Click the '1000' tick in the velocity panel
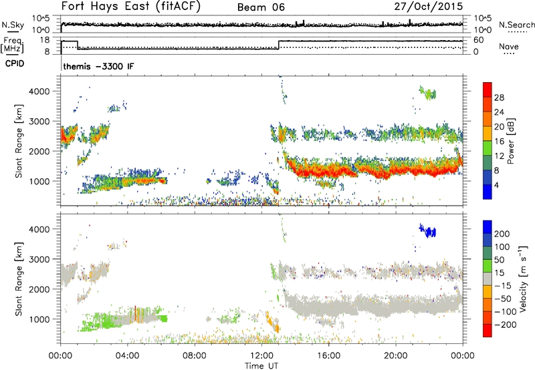Viewport: 535px width, 370px height. (x=39, y=319)
